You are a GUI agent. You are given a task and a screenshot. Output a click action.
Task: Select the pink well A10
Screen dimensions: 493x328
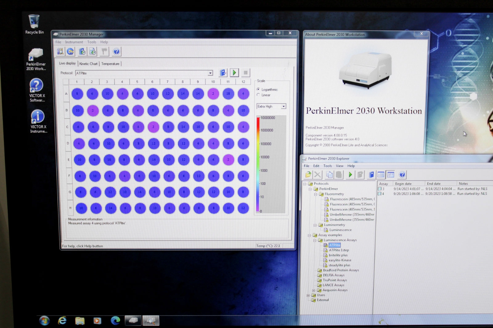point(213,93)
